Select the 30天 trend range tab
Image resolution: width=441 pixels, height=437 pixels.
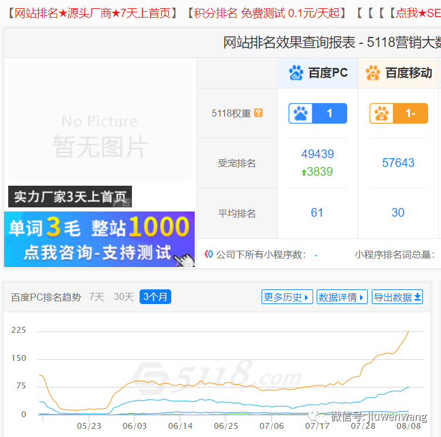(x=124, y=297)
